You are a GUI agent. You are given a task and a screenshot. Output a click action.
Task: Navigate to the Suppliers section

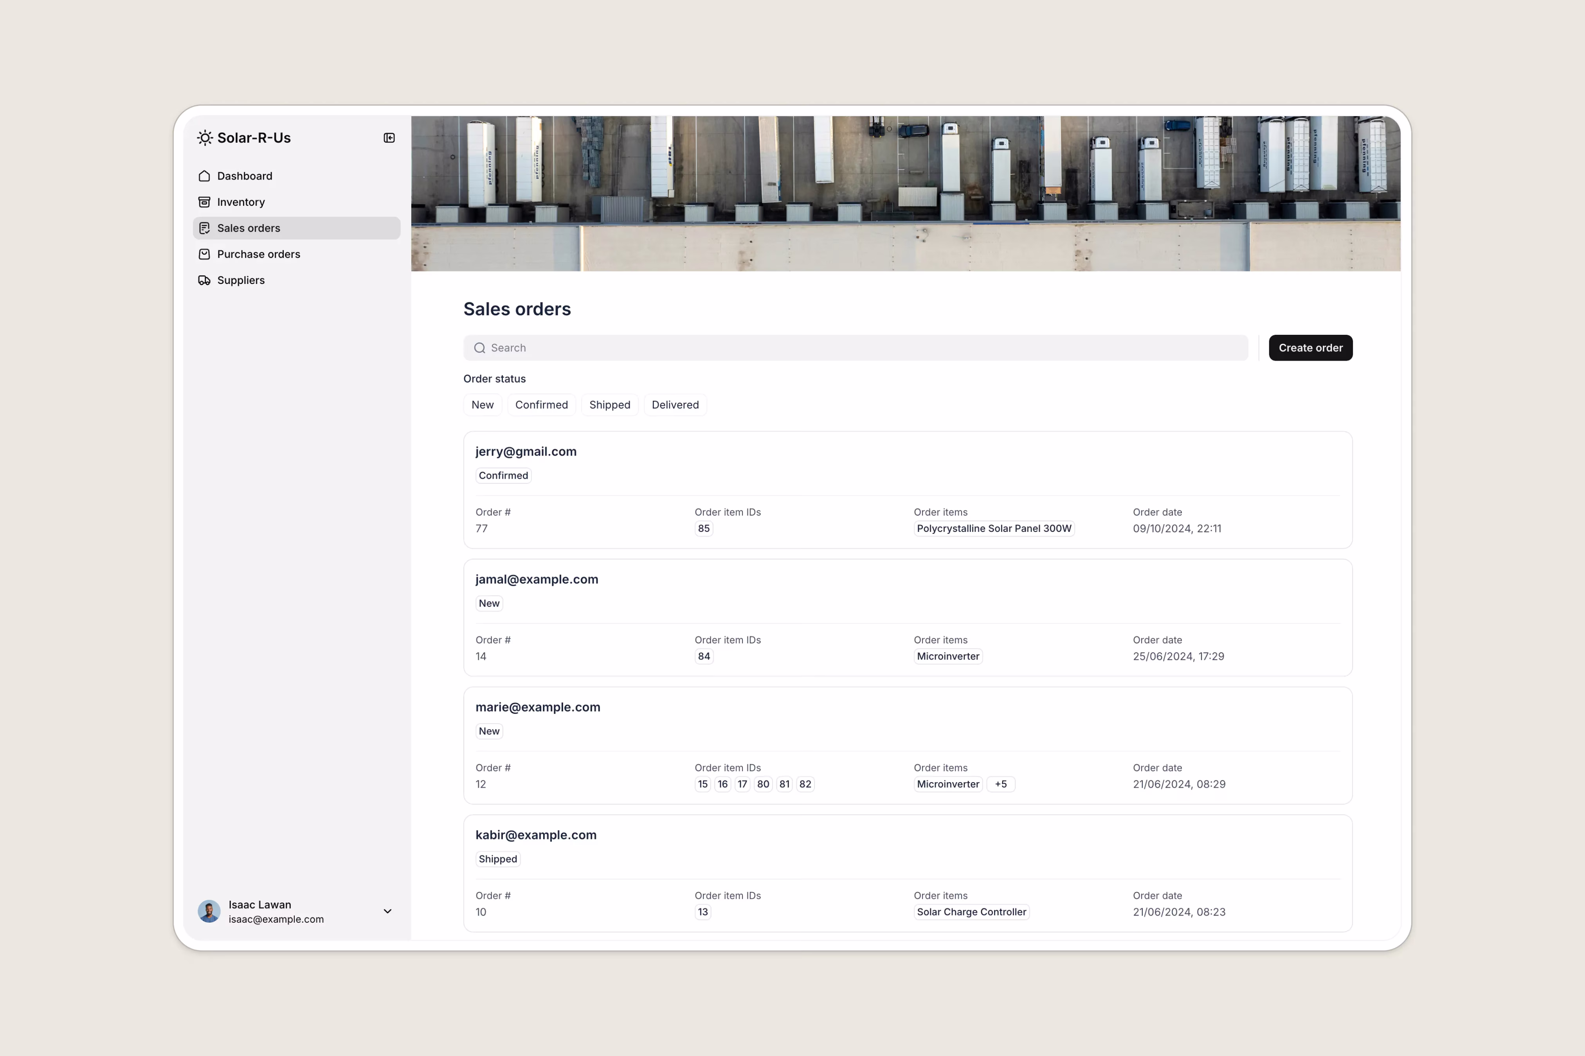tap(241, 280)
